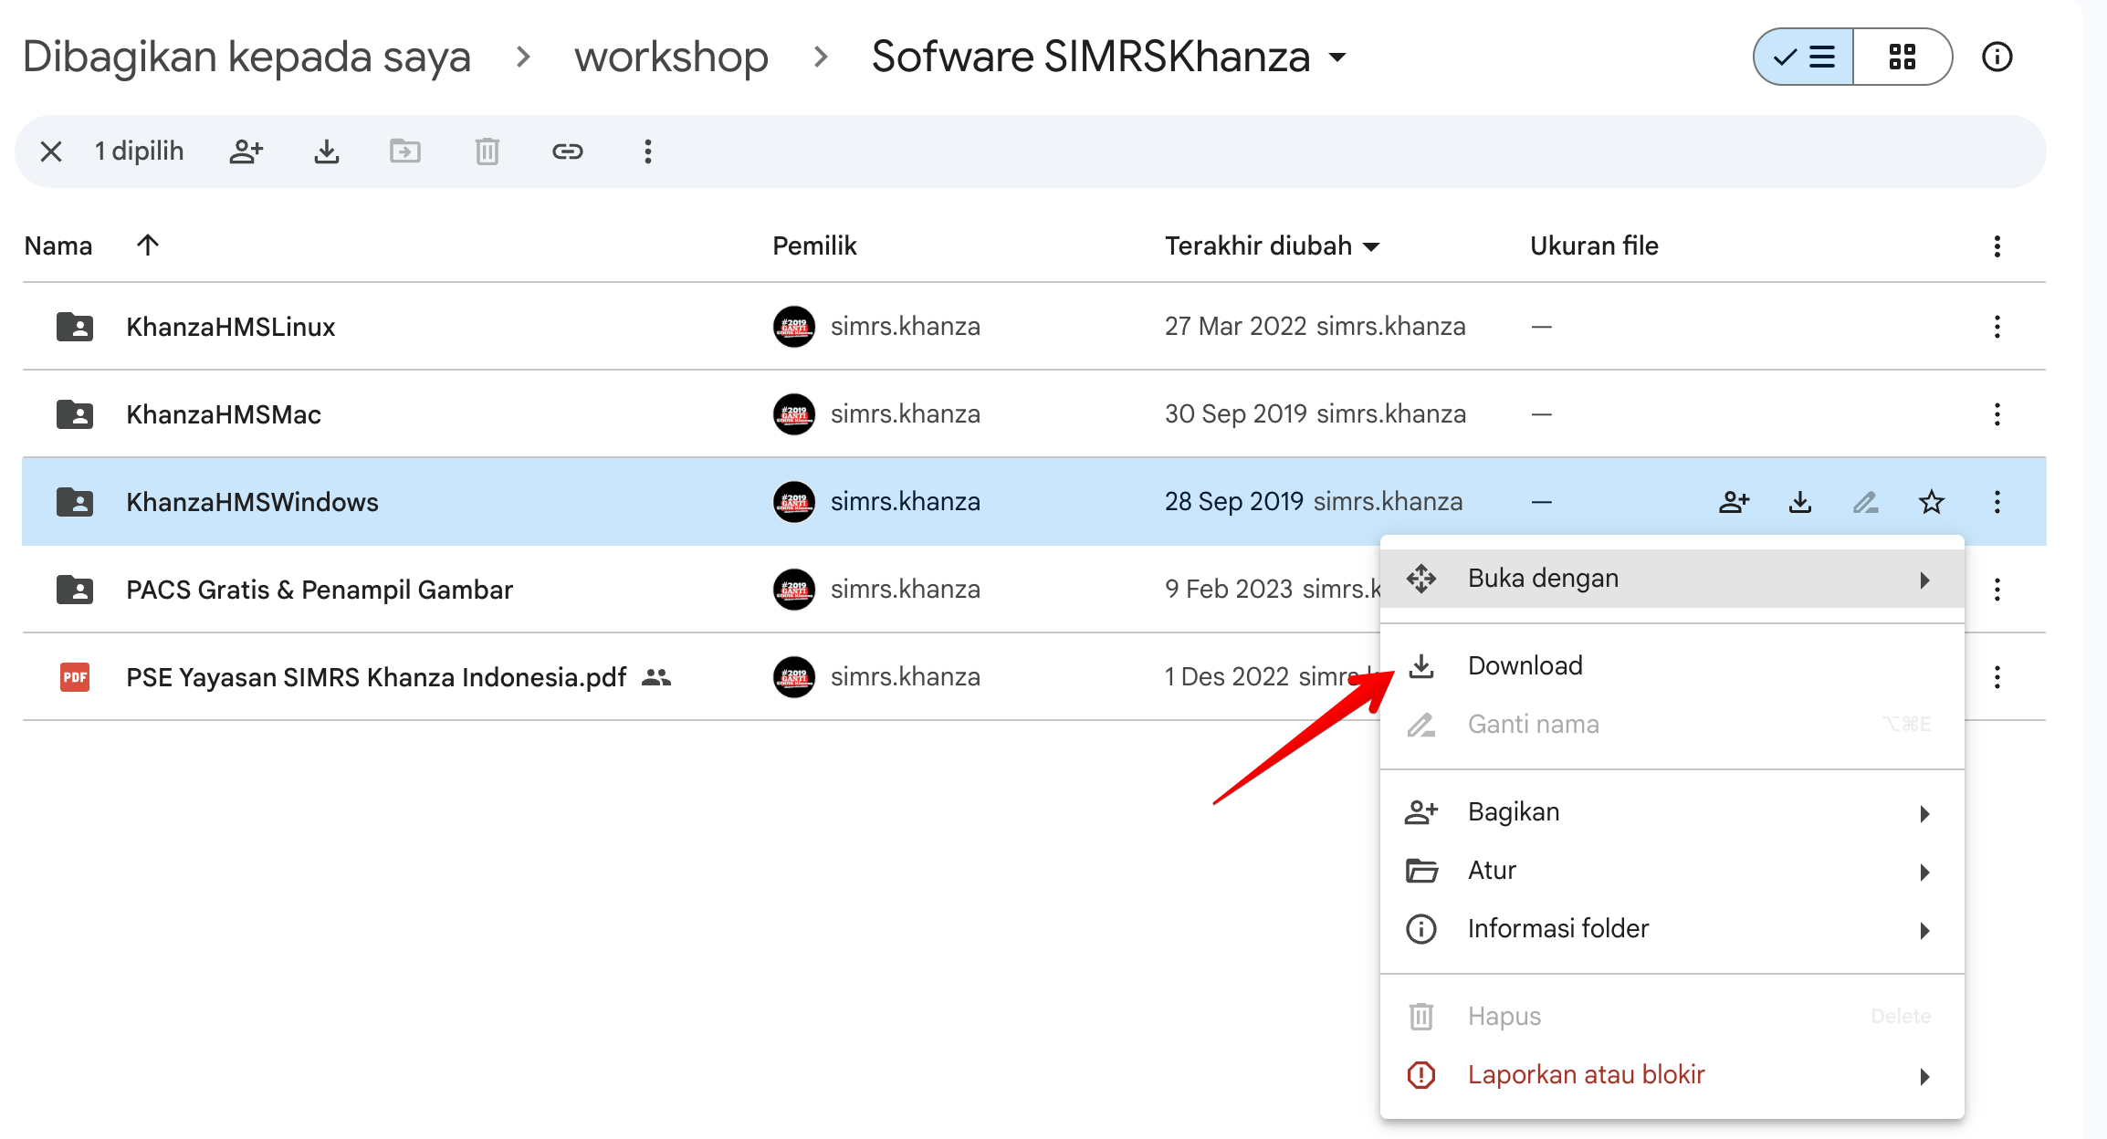Open Bagikan submenu
This screenshot has height=1139, width=2107.
coord(1672,812)
